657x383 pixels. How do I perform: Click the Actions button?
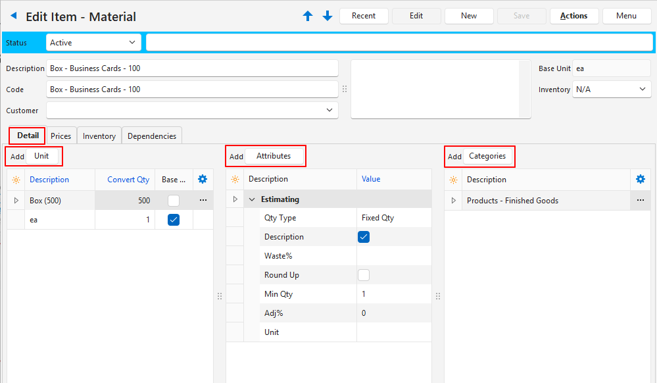pyautogui.click(x=573, y=16)
